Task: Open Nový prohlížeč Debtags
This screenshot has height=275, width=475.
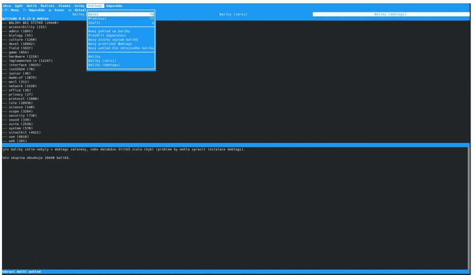Action: [121, 44]
